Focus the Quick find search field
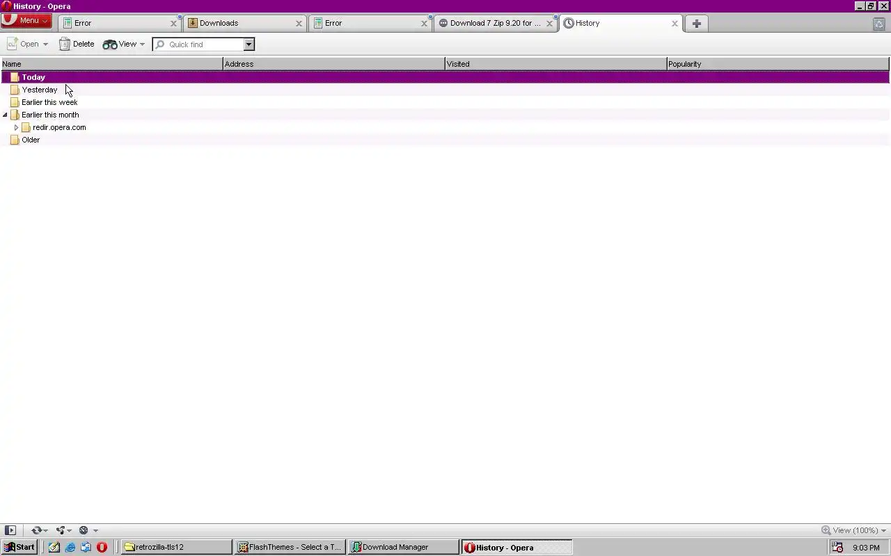This screenshot has width=891, height=556. 198,44
